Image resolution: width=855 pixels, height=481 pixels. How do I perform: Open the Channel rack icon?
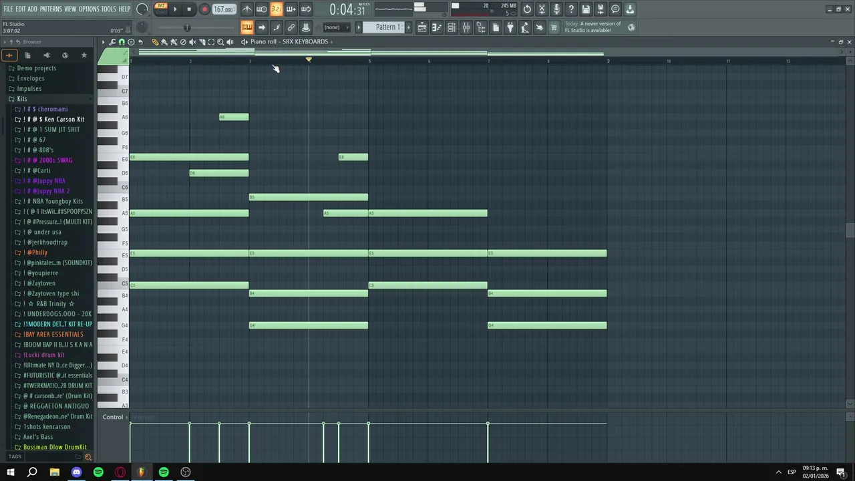(x=452, y=27)
